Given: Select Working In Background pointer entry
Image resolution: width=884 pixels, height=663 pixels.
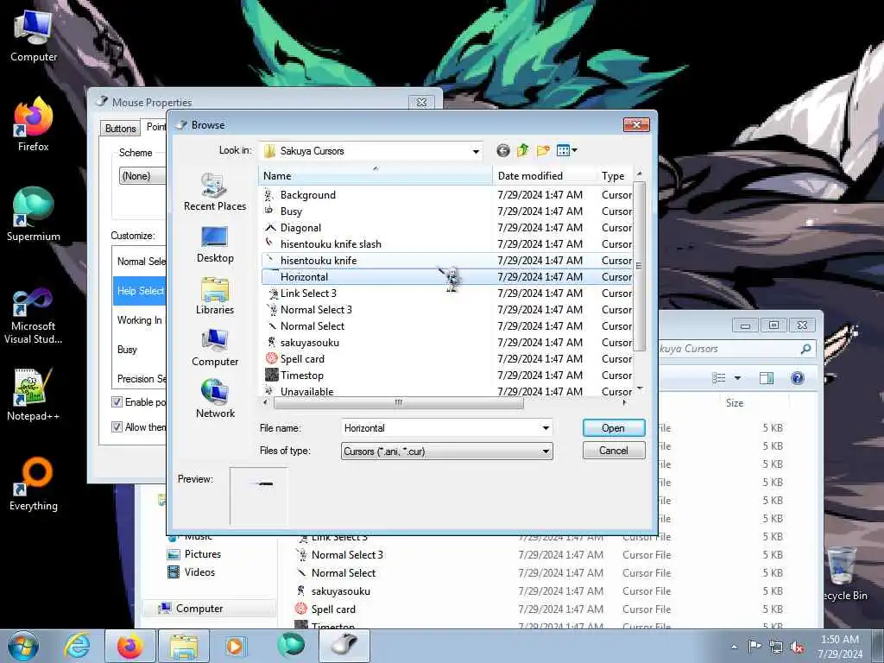Looking at the screenshot, I should tap(140, 320).
